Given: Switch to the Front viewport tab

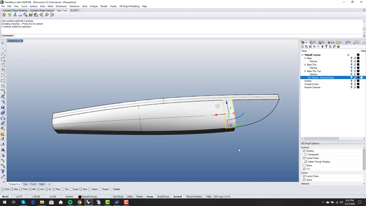Looking at the screenshot, I should pyautogui.click(x=33, y=184).
